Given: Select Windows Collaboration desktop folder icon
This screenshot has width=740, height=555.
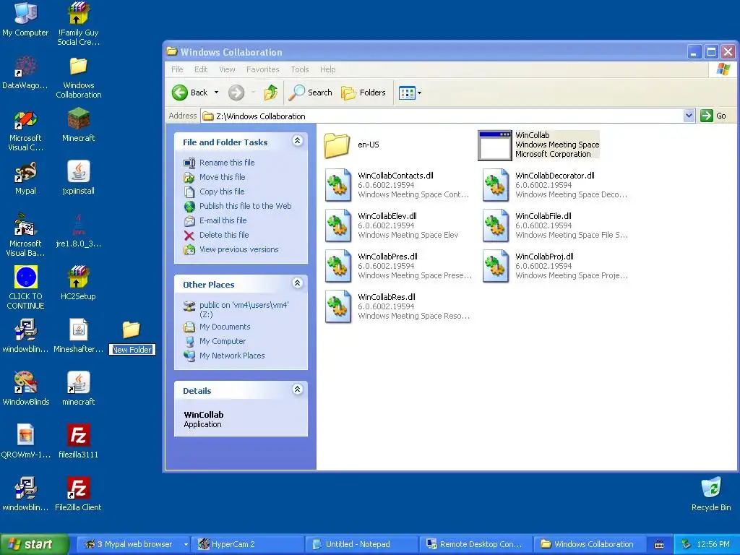Looking at the screenshot, I should click(78, 66).
